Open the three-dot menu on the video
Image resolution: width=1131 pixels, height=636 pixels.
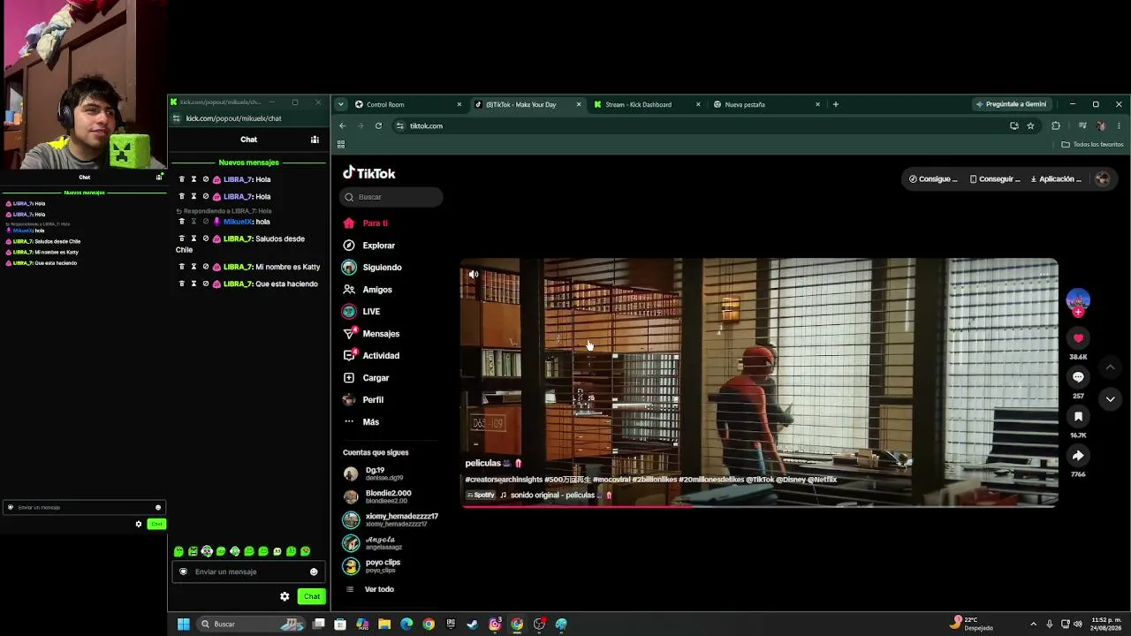(1044, 275)
